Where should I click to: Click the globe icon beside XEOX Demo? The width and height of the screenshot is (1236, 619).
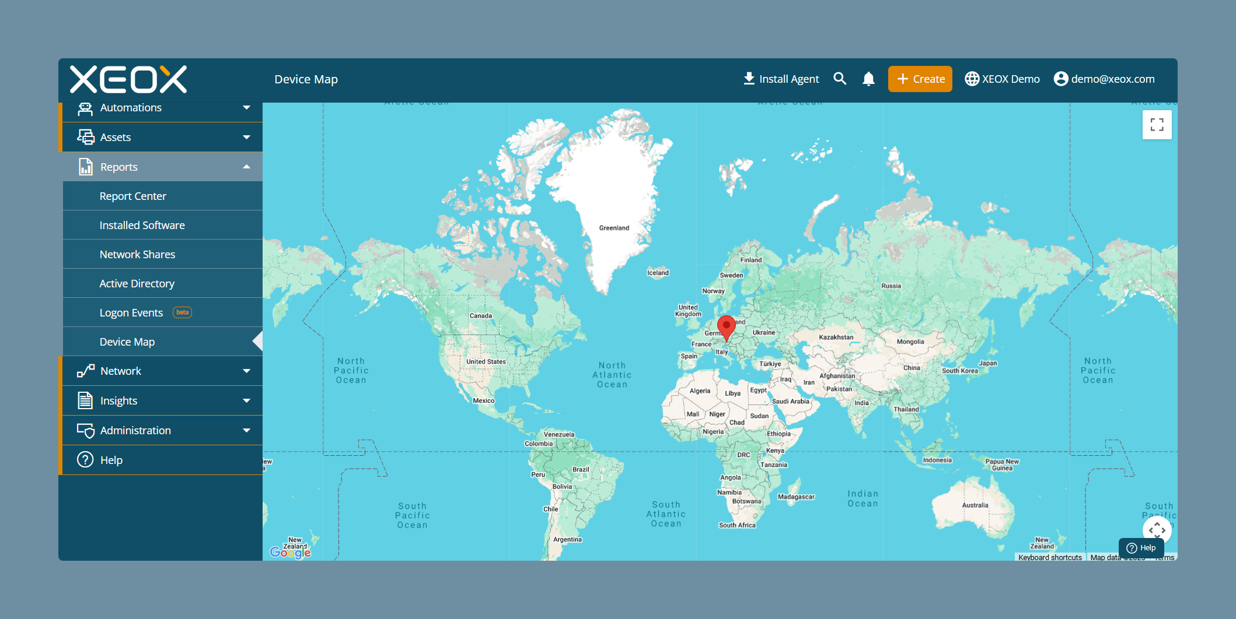point(972,79)
